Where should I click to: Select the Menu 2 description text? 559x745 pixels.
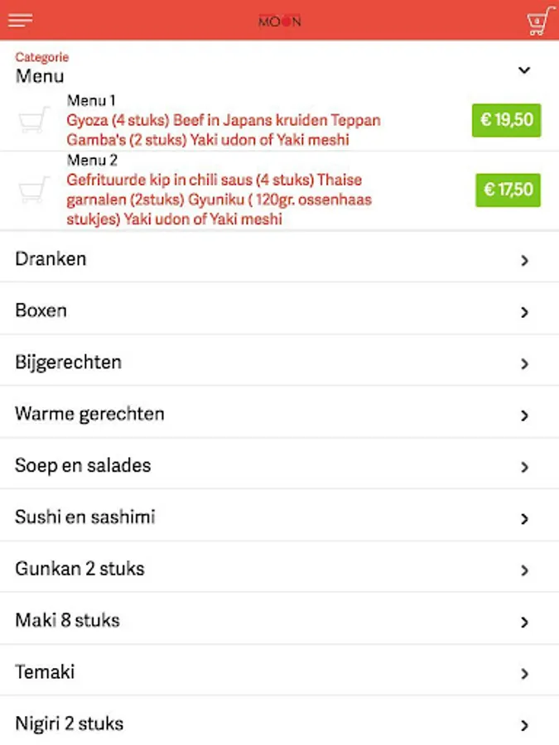(219, 199)
